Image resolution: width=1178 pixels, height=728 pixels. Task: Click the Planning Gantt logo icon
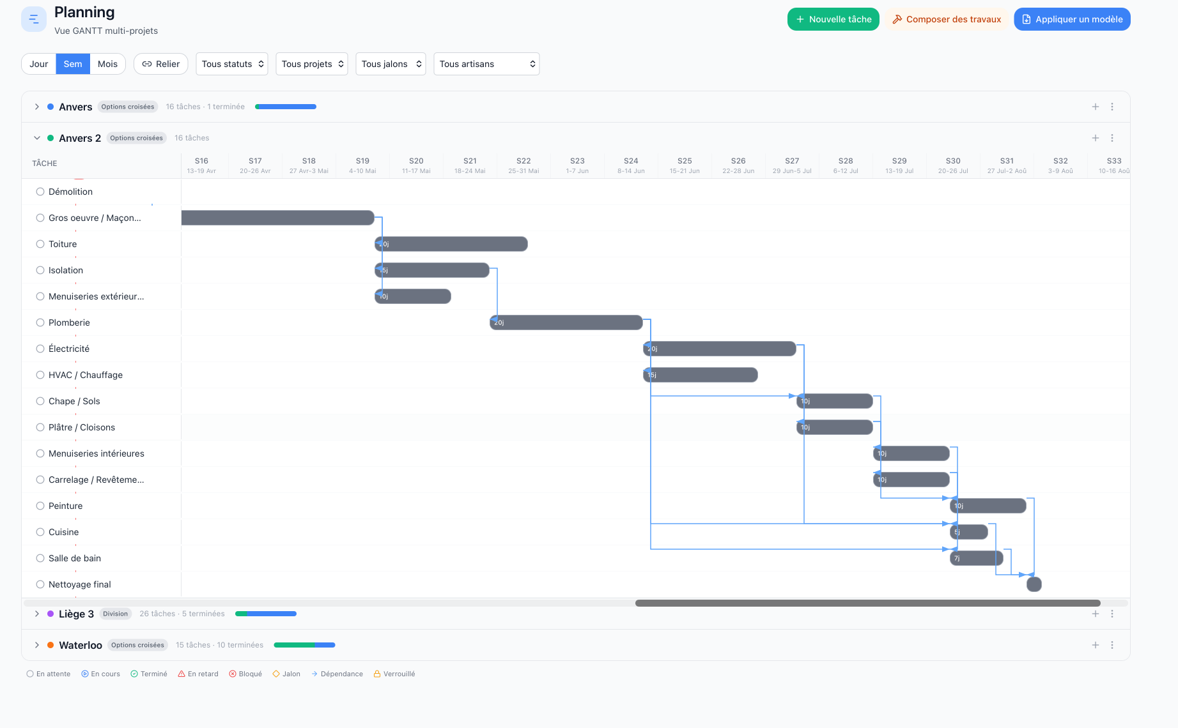coord(34,19)
